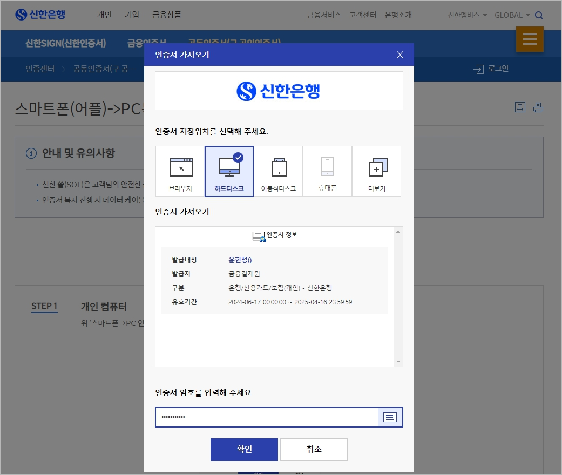The height and width of the screenshot is (475, 562).
Task: Click the info icon beside 안내 및 유의사항
Action: [31, 153]
